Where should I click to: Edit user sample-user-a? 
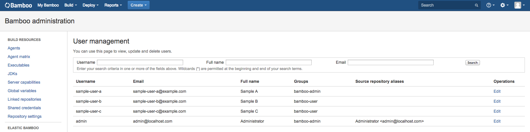(x=497, y=91)
